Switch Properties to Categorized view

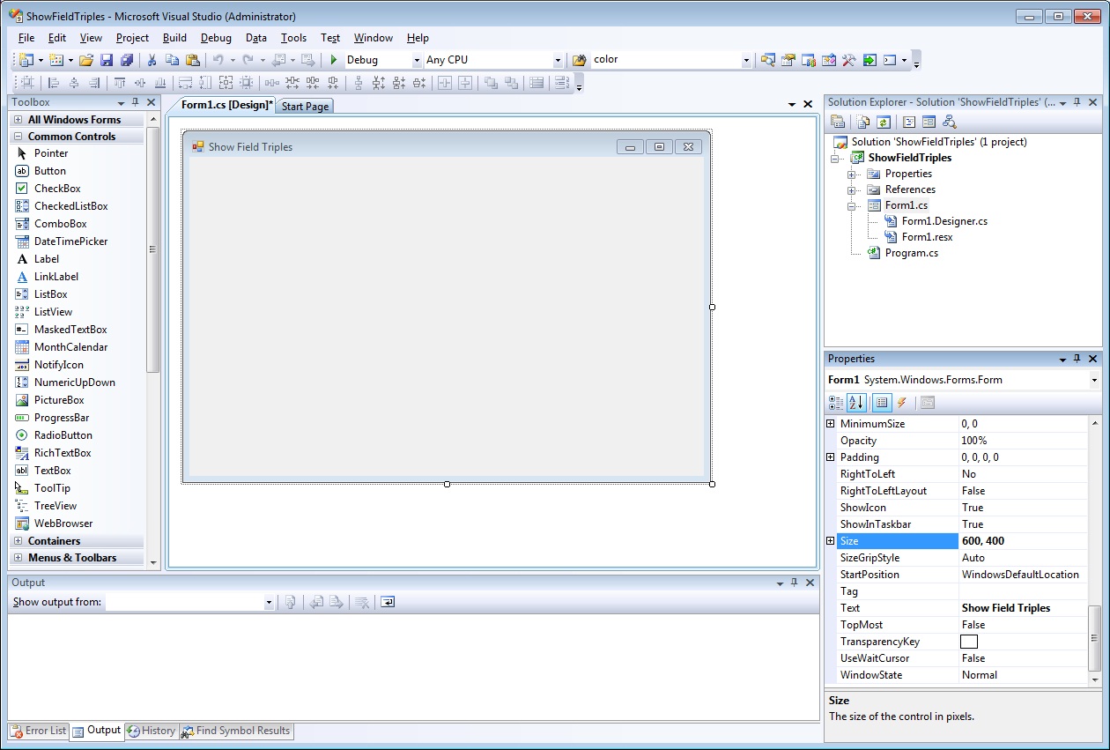835,403
